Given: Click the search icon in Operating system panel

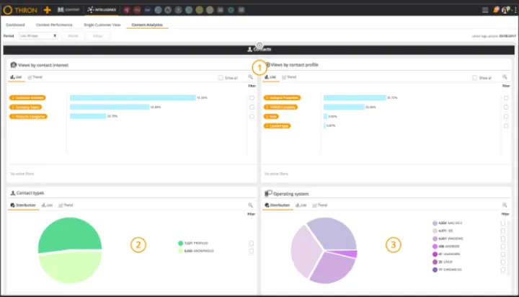Looking at the screenshot, I should click(505, 205).
